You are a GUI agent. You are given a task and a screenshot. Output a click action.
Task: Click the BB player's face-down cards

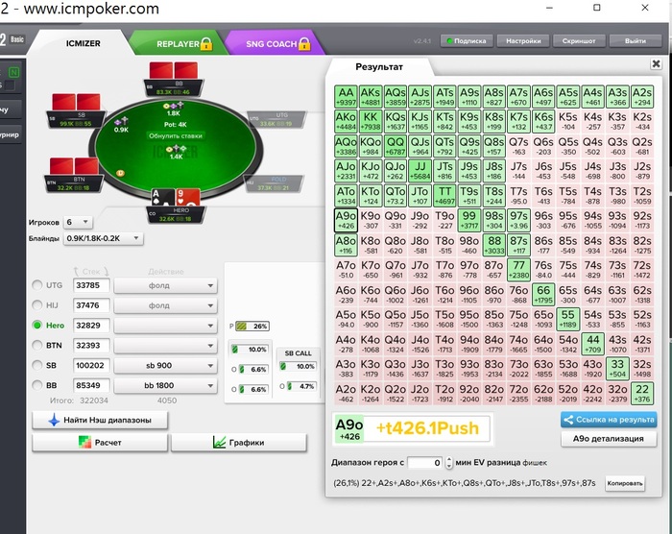pyautogui.click(x=174, y=71)
